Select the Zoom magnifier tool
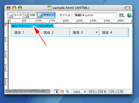 tap(67, 91)
